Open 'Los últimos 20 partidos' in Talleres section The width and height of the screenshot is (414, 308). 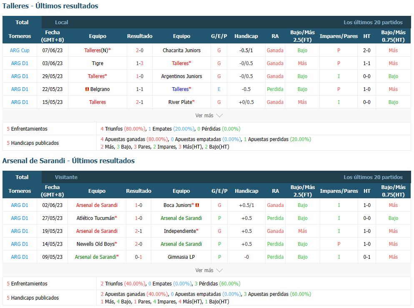pos(373,22)
